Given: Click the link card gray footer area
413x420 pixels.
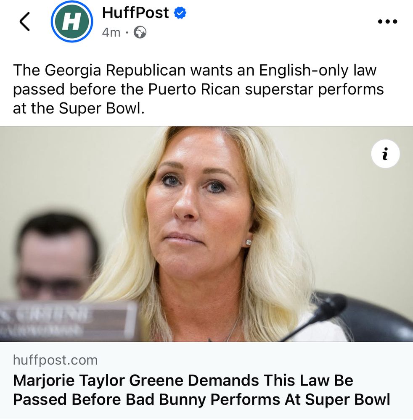Looking at the screenshot, I should [x=206, y=381].
